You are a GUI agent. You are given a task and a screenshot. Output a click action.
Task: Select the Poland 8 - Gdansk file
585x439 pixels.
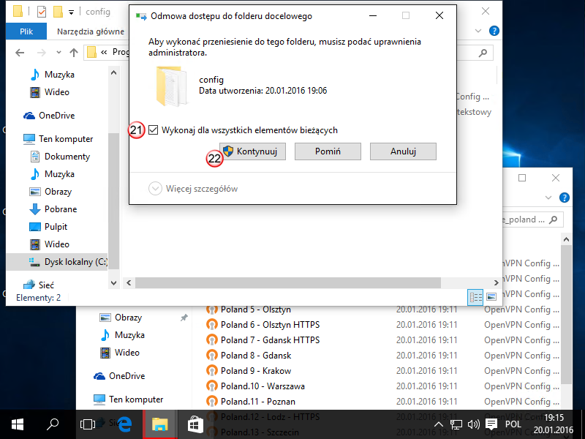click(x=249, y=356)
